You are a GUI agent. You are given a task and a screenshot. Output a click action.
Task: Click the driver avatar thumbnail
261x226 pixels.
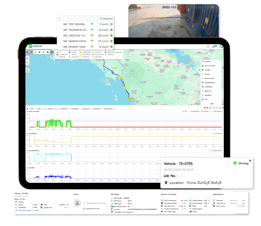(x=77, y=203)
